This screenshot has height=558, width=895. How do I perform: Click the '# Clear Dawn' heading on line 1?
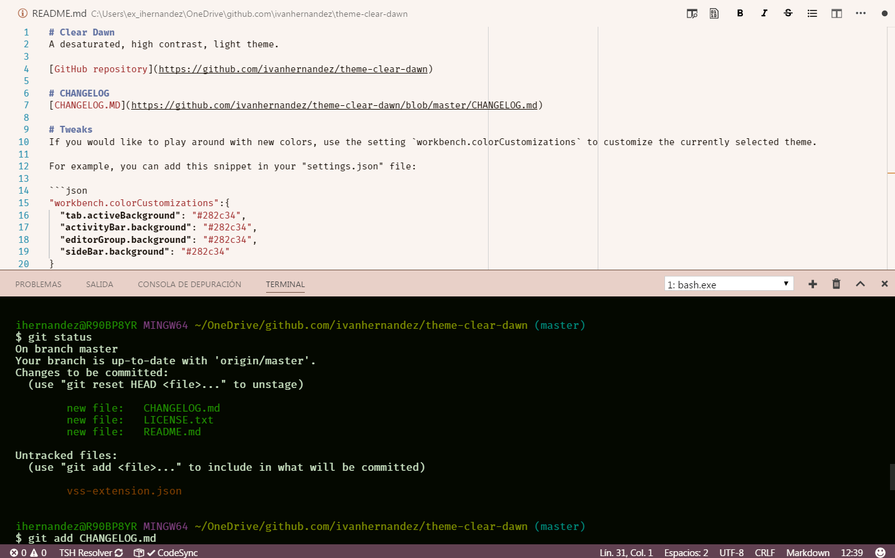pyautogui.click(x=82, y=32)
